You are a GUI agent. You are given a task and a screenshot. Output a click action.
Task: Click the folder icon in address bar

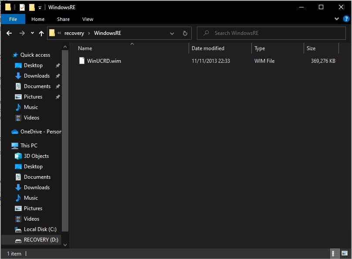tap(52, 33)
